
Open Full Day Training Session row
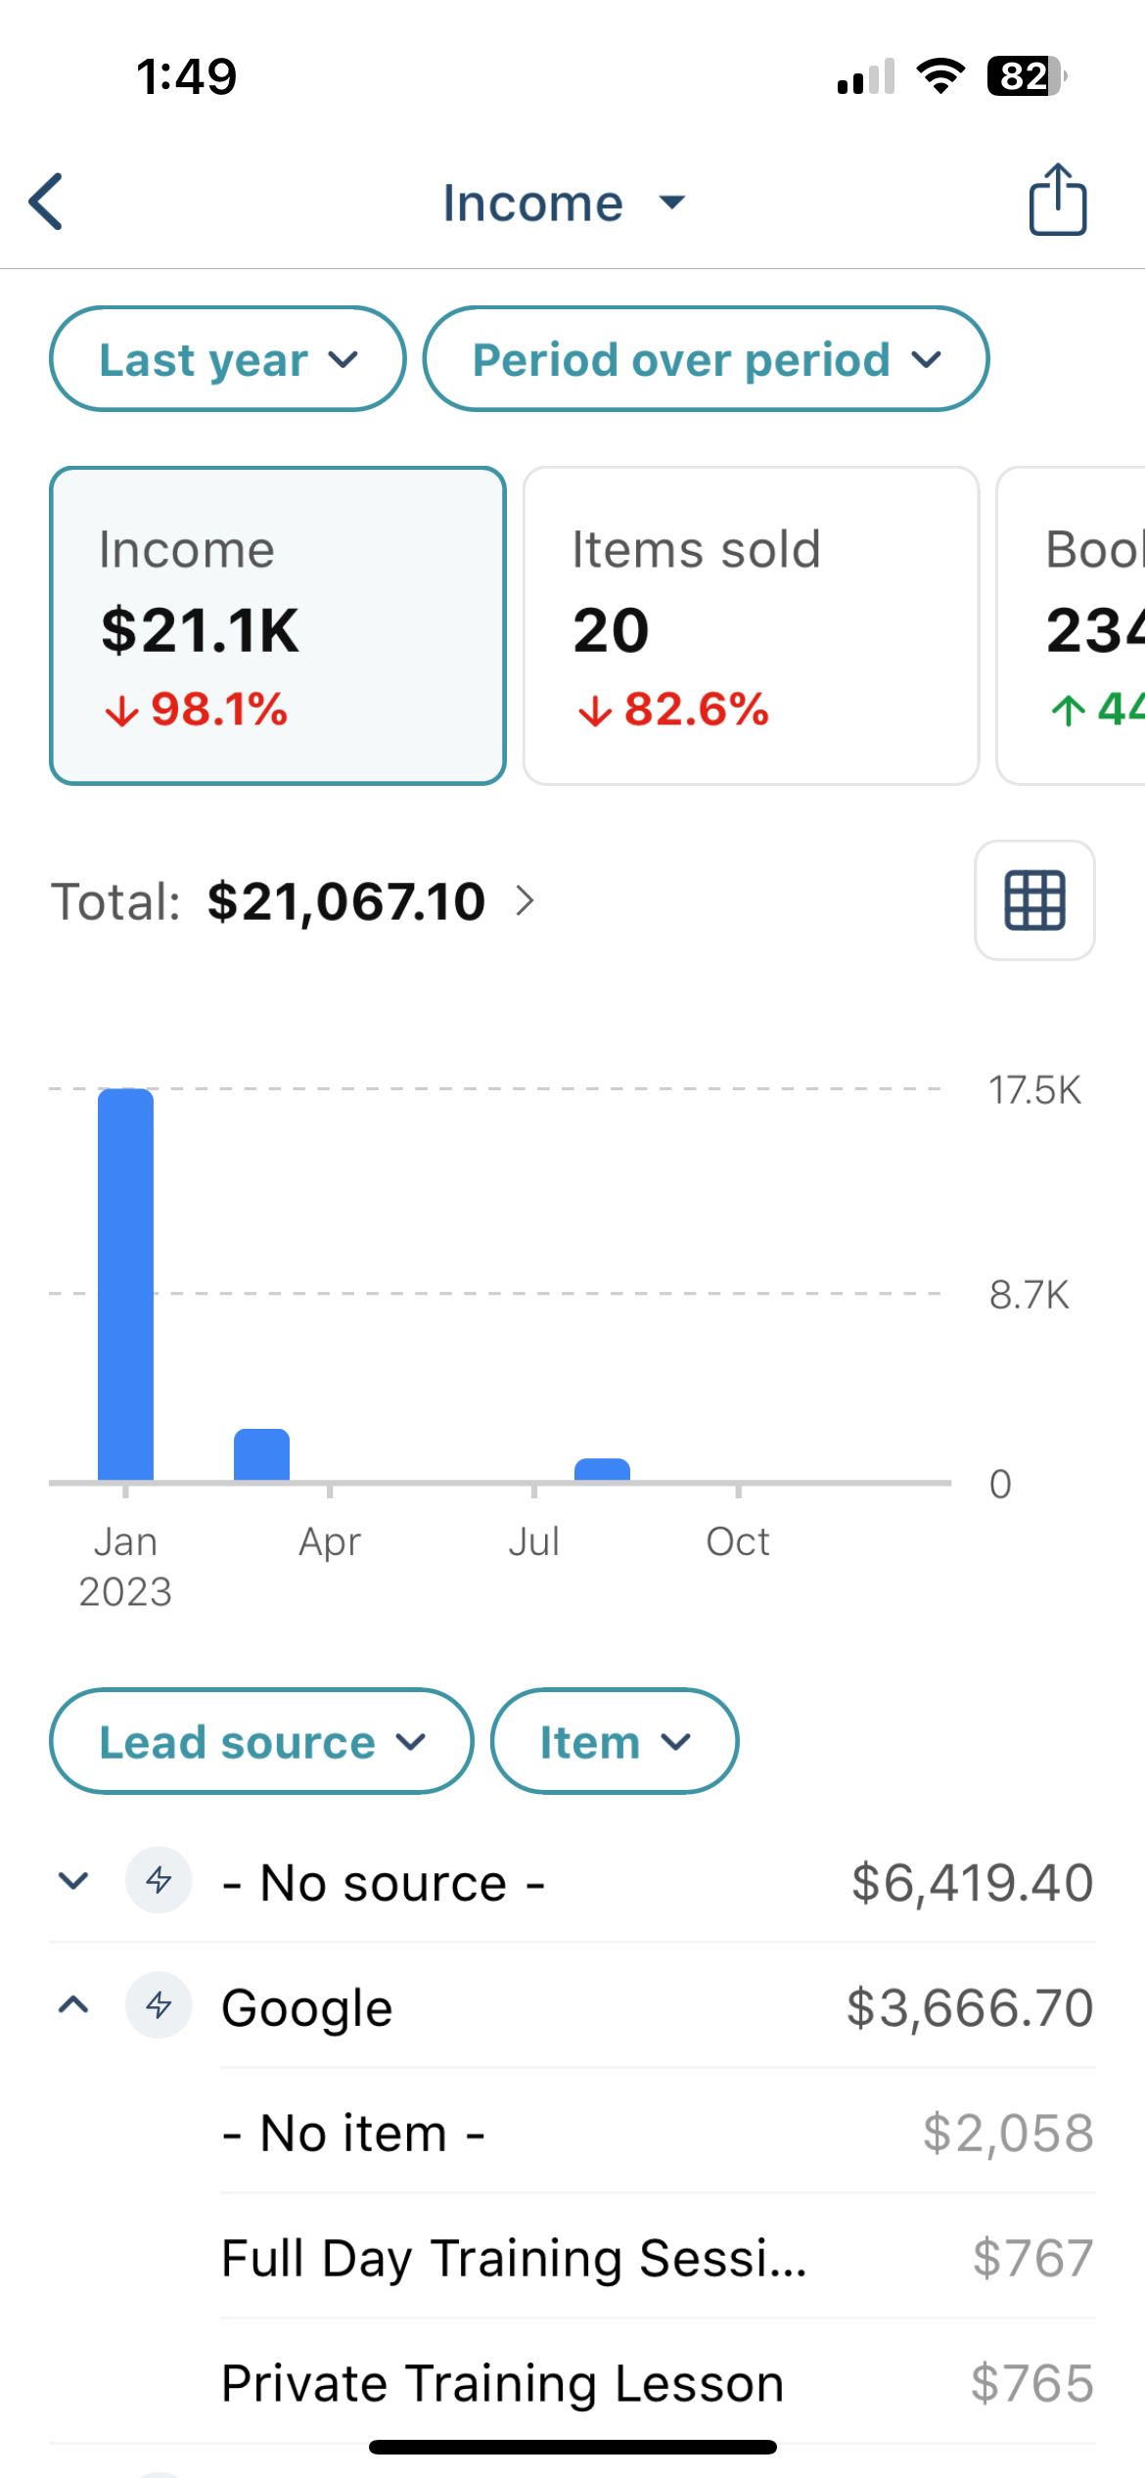(658, 2257)
